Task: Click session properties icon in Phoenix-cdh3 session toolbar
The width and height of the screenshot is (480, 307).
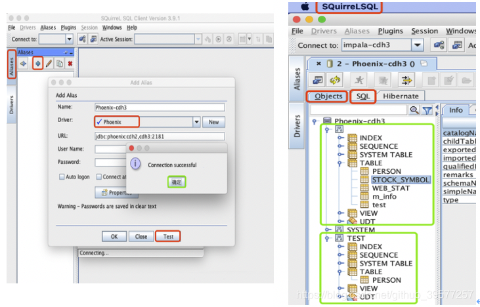Action: [317, 81]
